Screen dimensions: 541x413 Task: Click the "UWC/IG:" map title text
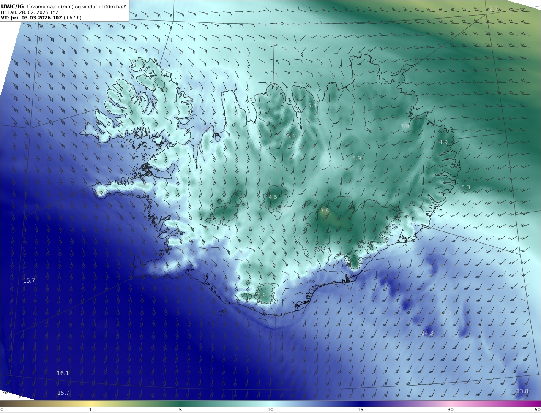click(14, 6)
